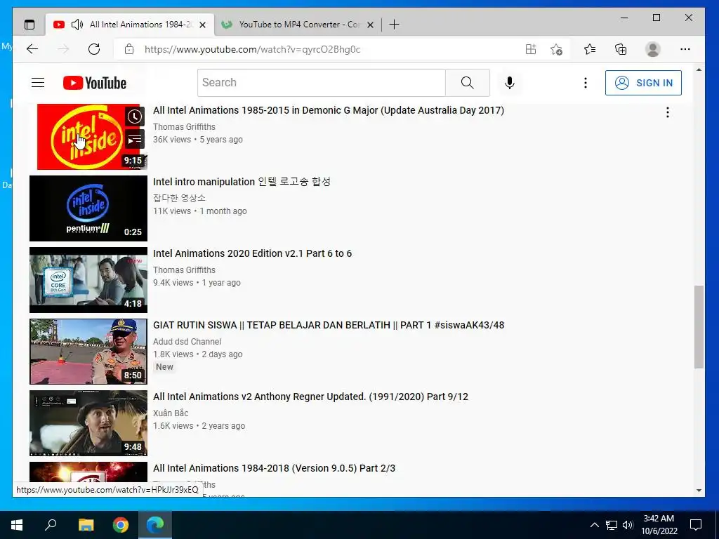The image size is (719, 539).
Task: Visit Adud dsd Channel name
Action: click(187, 342)
